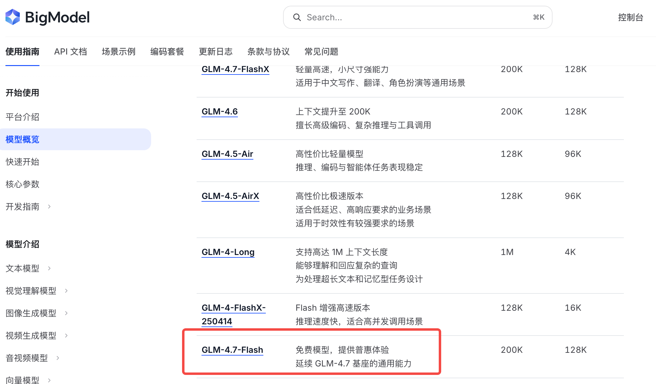Click the text 高性价比极速版本

330,196
